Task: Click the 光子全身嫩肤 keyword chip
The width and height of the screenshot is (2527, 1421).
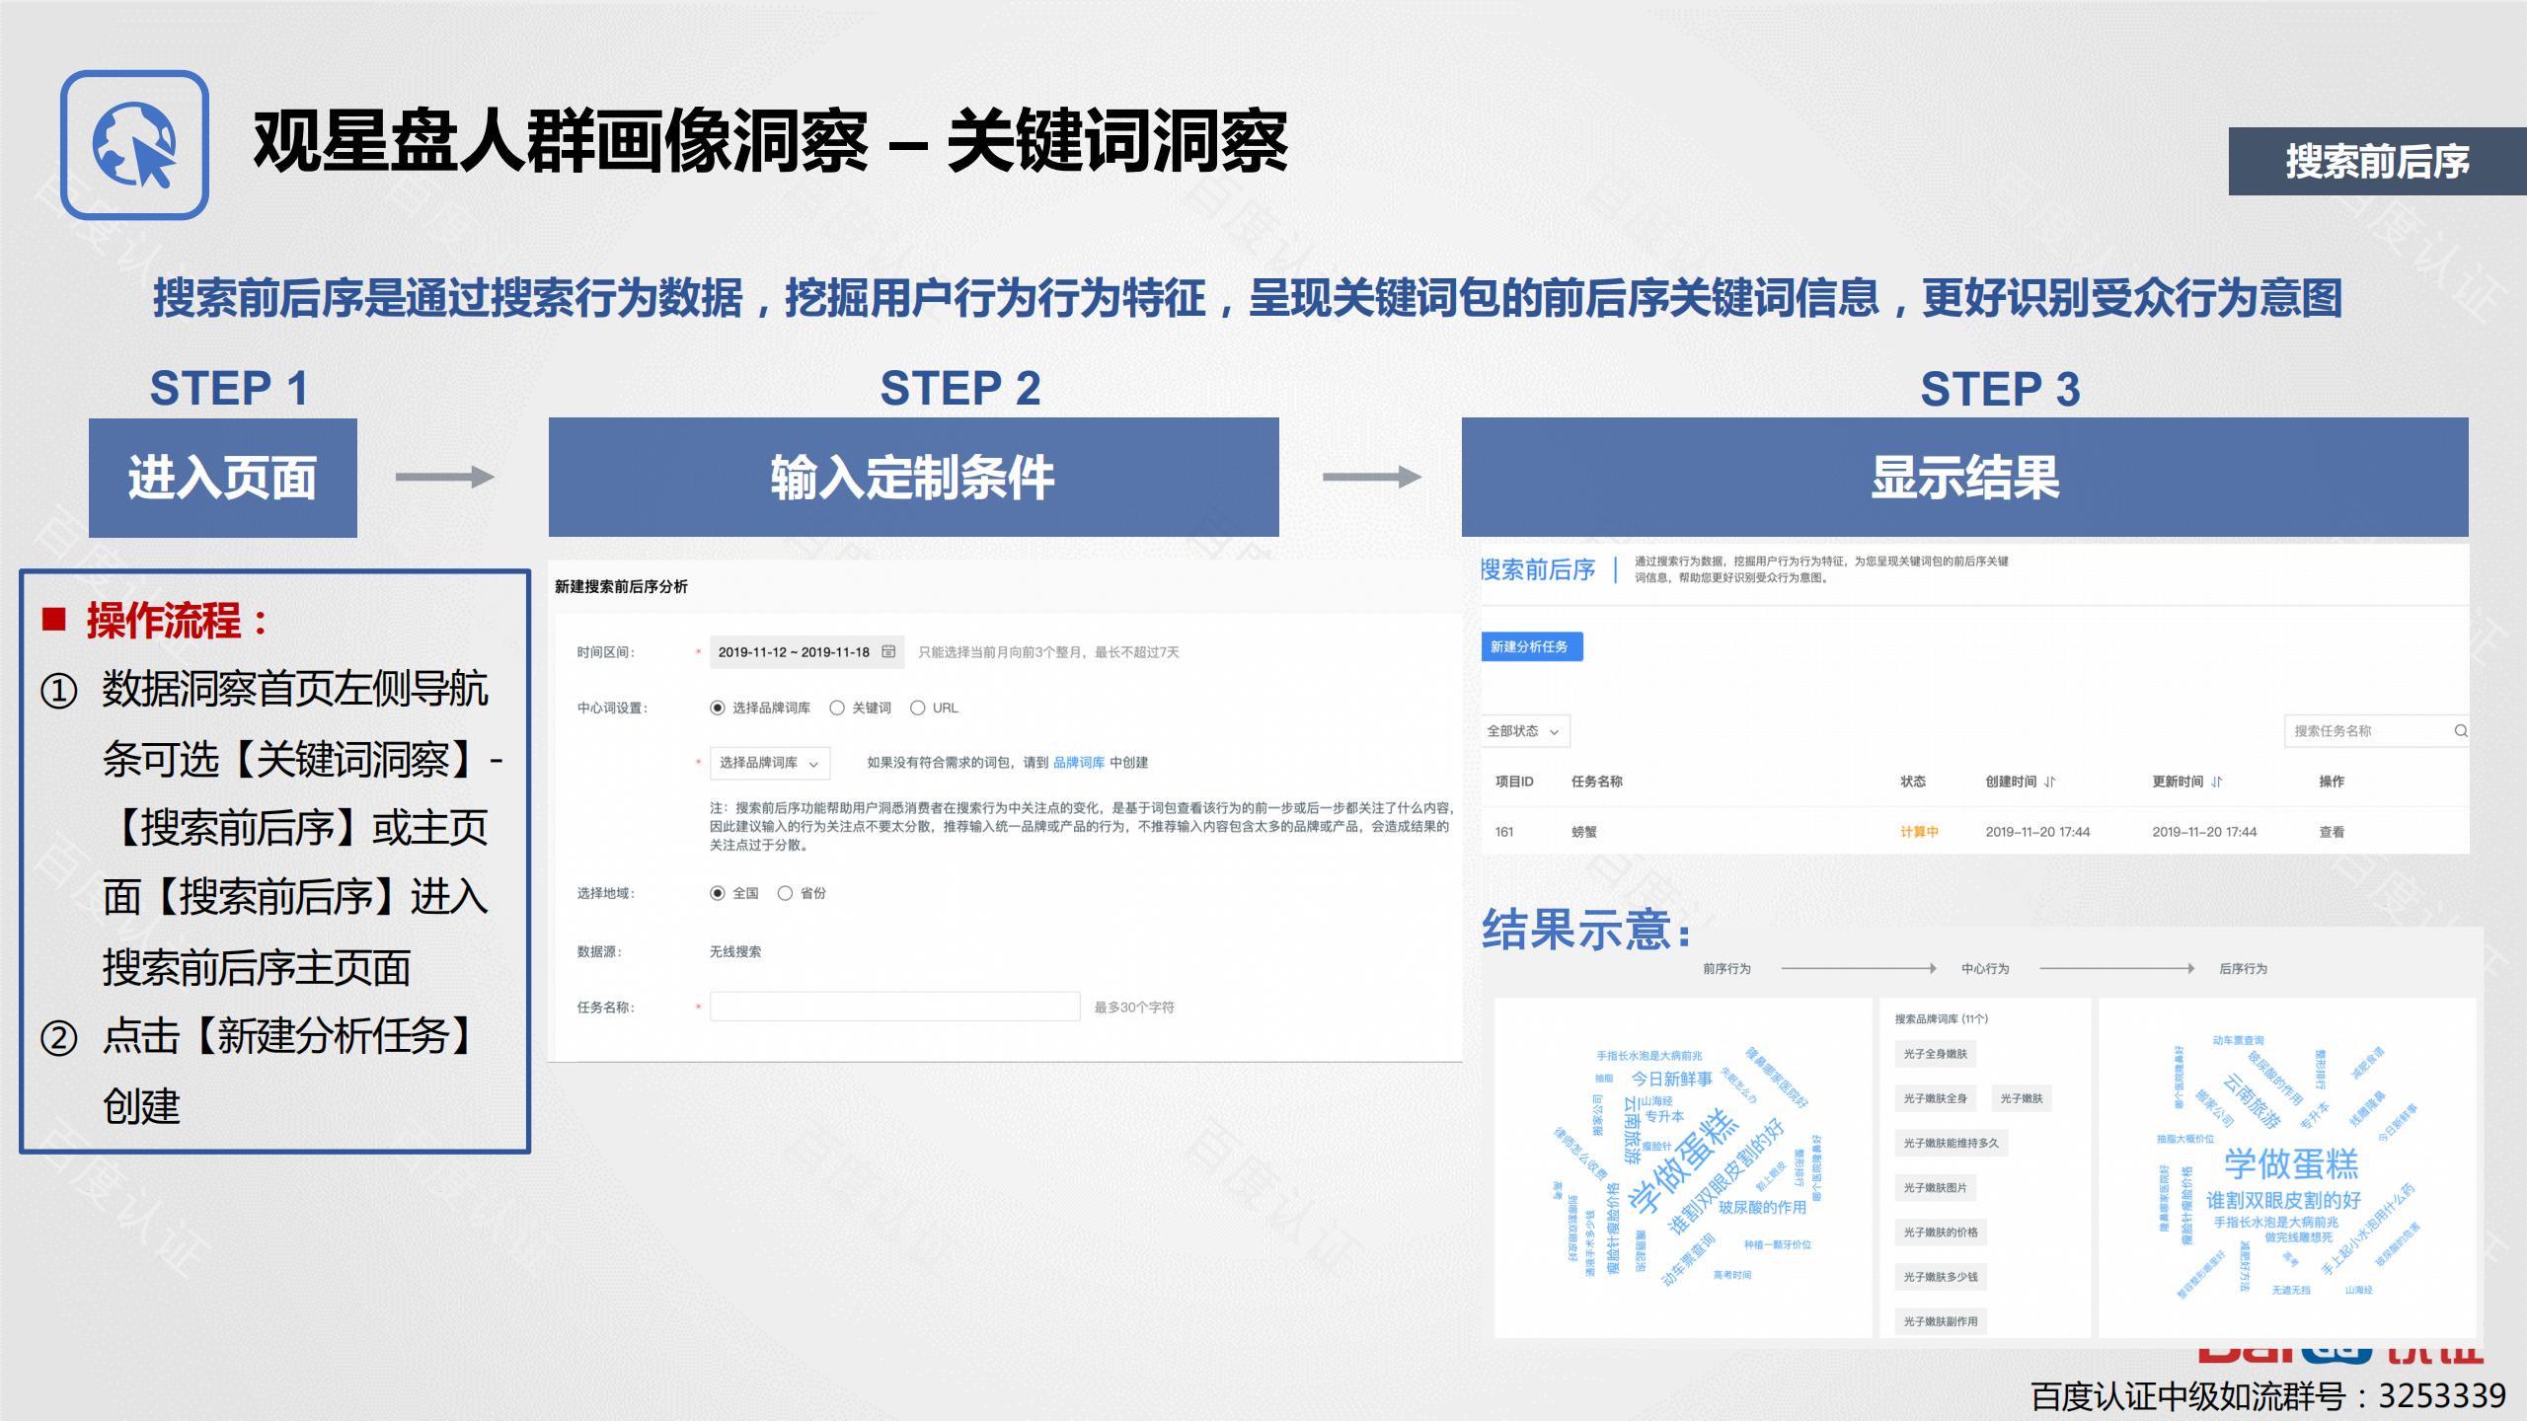Action: [x=1936, y=1054]
